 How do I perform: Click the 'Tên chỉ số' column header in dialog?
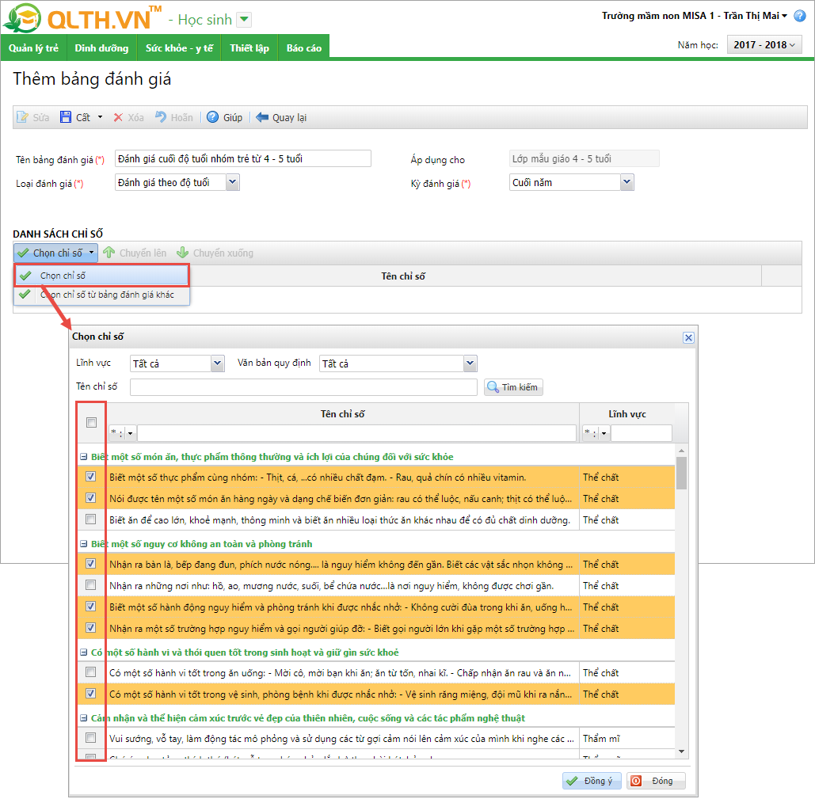click(342, 414)
